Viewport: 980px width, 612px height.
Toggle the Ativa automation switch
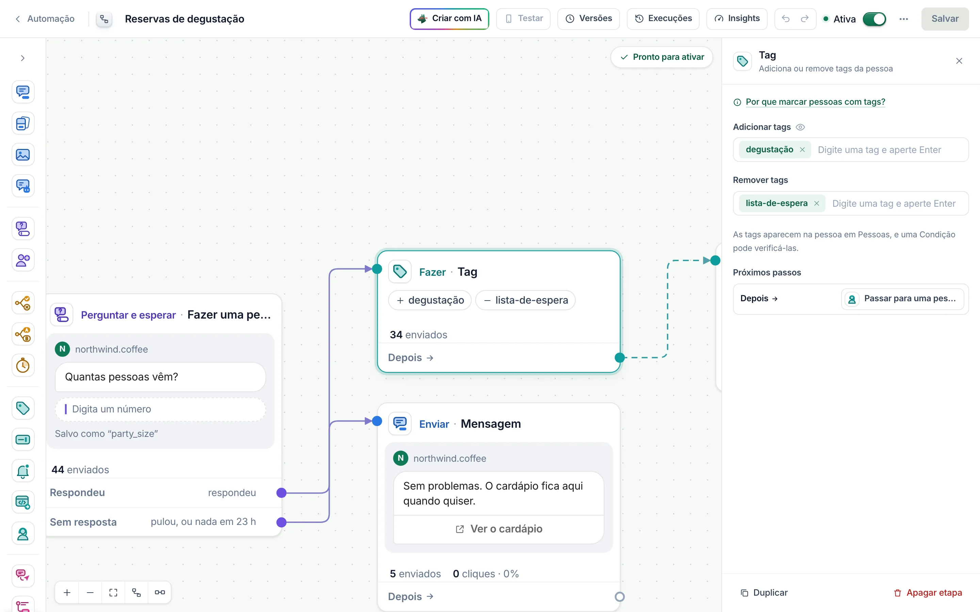click(x=874, y=19)
